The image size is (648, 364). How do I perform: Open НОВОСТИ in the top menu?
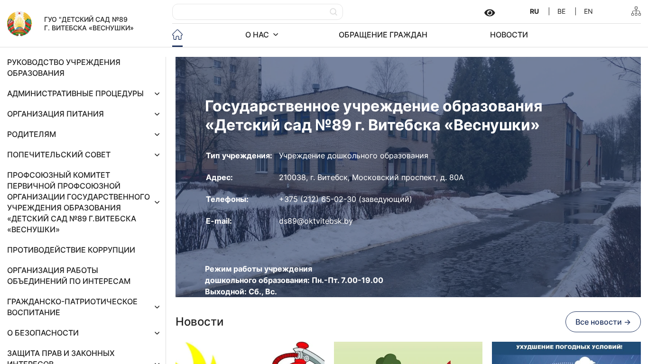[x=509, y=35]
